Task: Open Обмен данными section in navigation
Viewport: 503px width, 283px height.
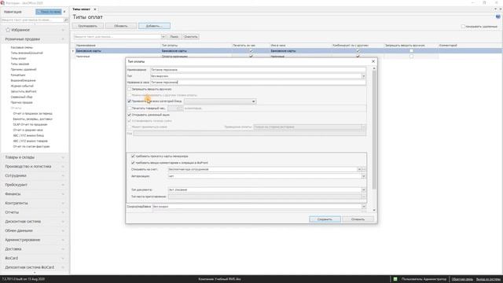Action: [35, 230]
